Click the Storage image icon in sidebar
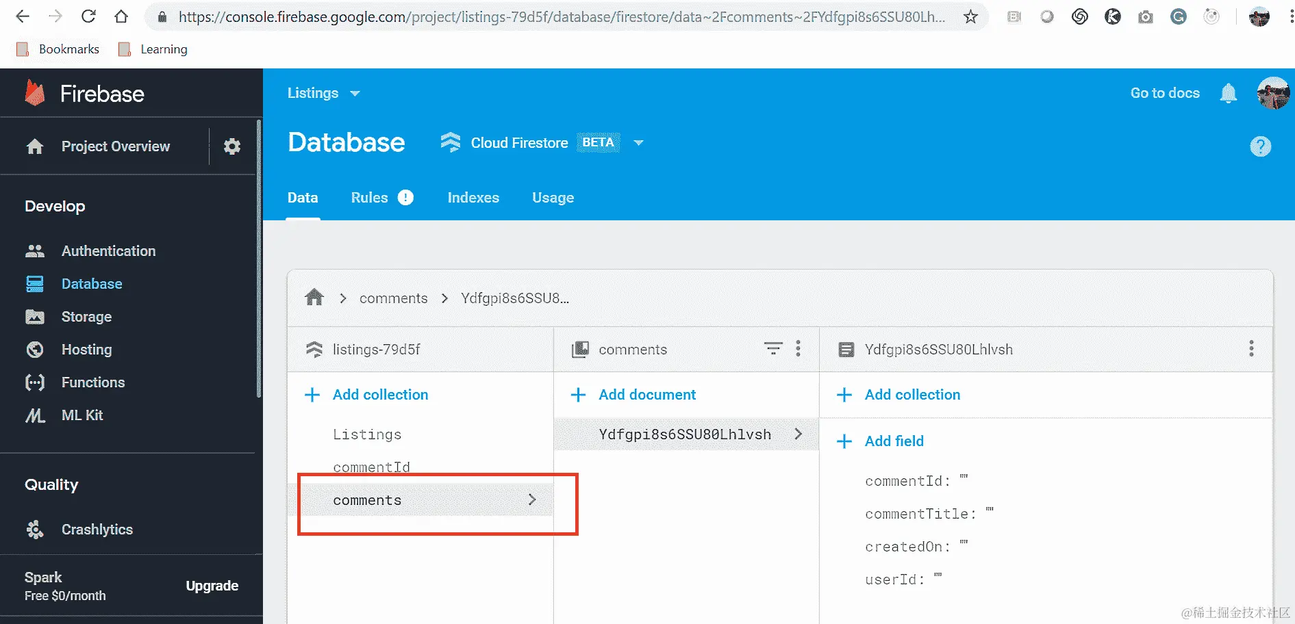The width and height of the screenshot is (1295, 624). tap(35, 317)
